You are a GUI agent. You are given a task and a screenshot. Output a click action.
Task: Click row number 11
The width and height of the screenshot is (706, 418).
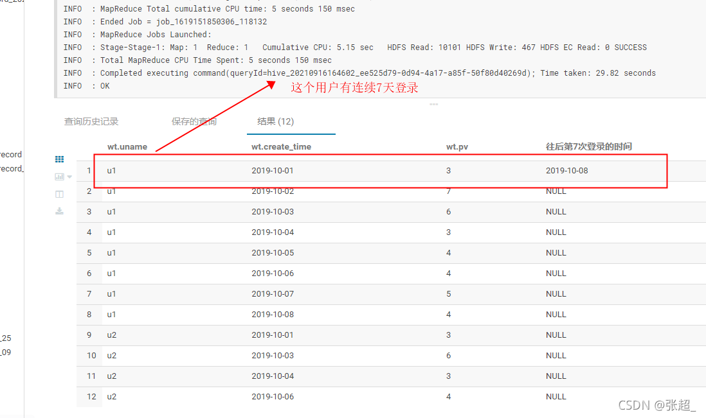click(91, 376)
